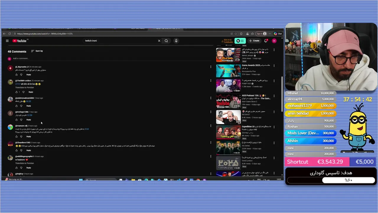Open the PUMP VOD 1:10:09 video thumbnail

click(x=228, y=86)
